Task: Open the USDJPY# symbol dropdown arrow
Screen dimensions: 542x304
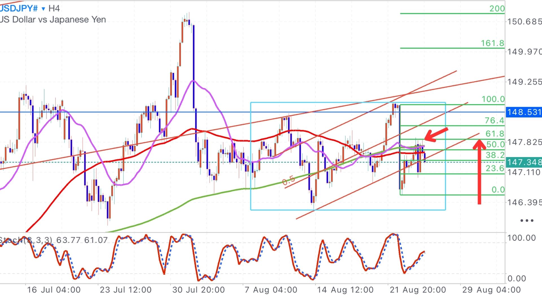Action: click(43, 9)
